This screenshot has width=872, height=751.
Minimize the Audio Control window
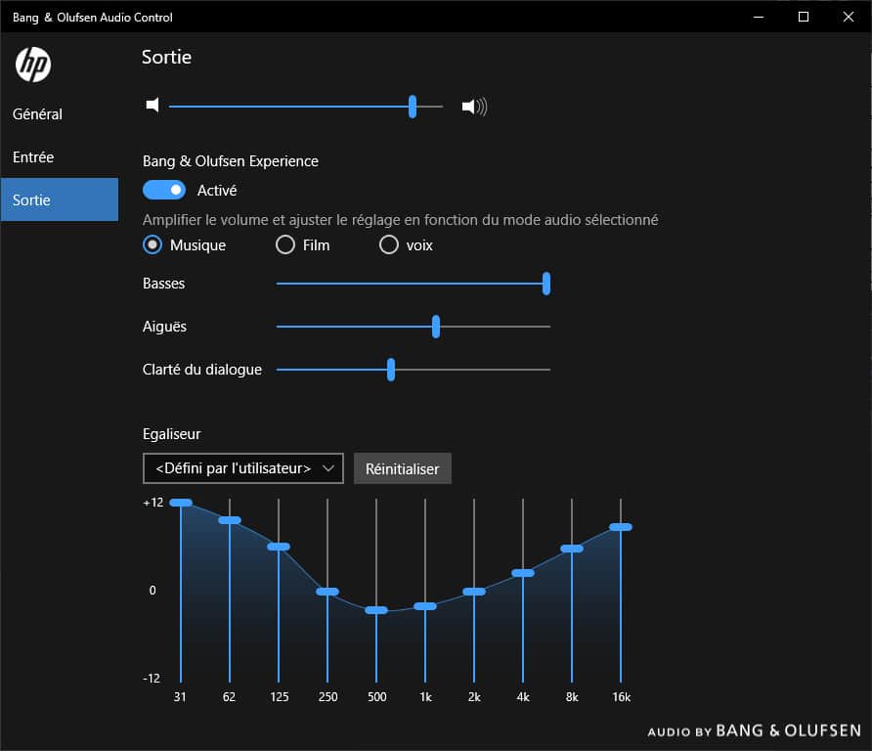pyautogui.click(x=759, y=17)
